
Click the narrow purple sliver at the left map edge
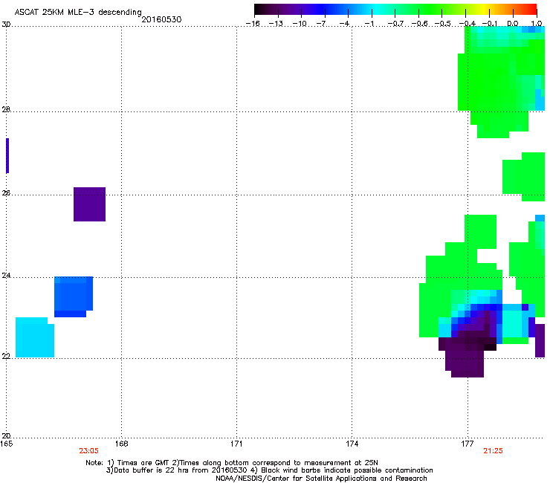tap(7, 156)
